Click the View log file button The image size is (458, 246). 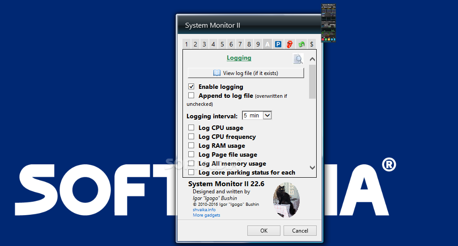[x=246, y=73]
